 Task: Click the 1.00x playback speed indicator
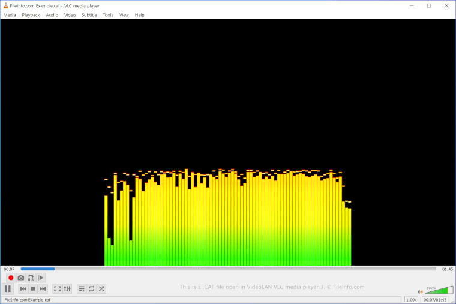tap(412, 299)
